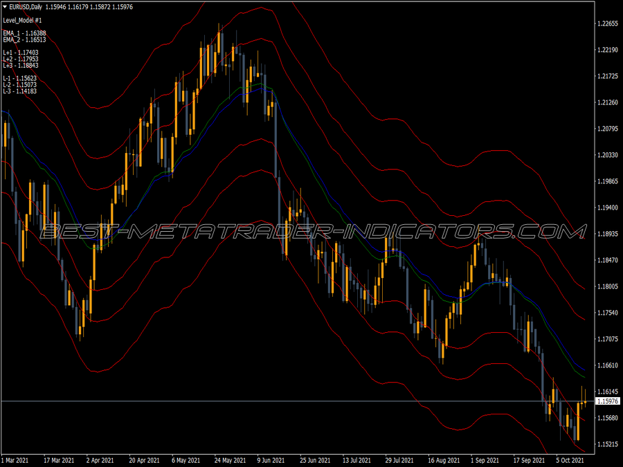Click the 13 Jul 2021 date label
Image resolution: width=623 pixels, height=467 pixels.
pyautogui.click(x=356, y=461)
